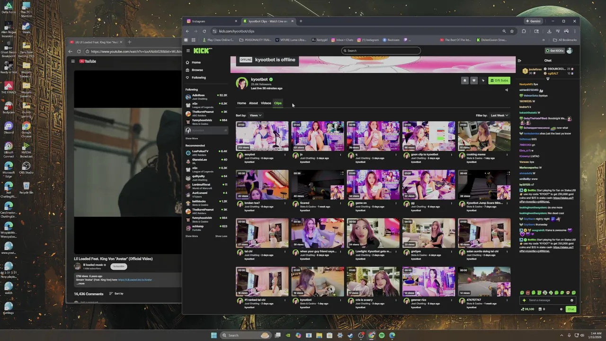The image size is (606, 341).
Task: Open the Filter by Last Week dropdown
Action: (499, 116)
